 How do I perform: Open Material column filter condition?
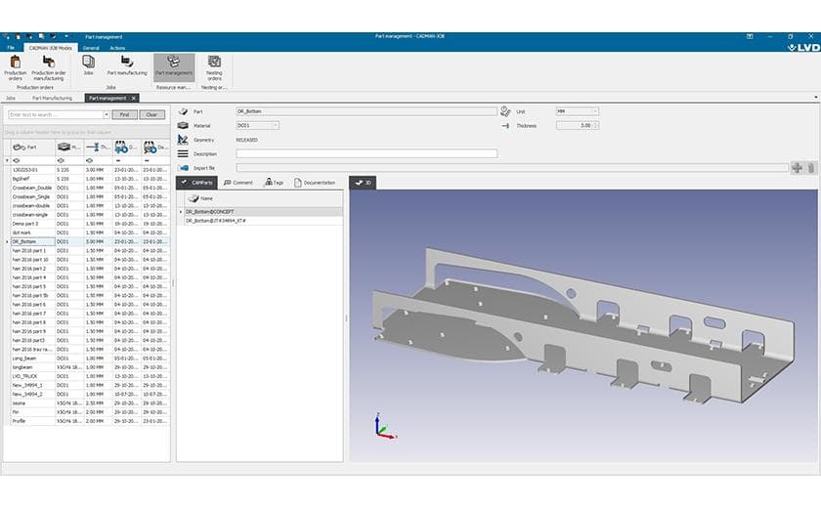[x=61, y=160]
